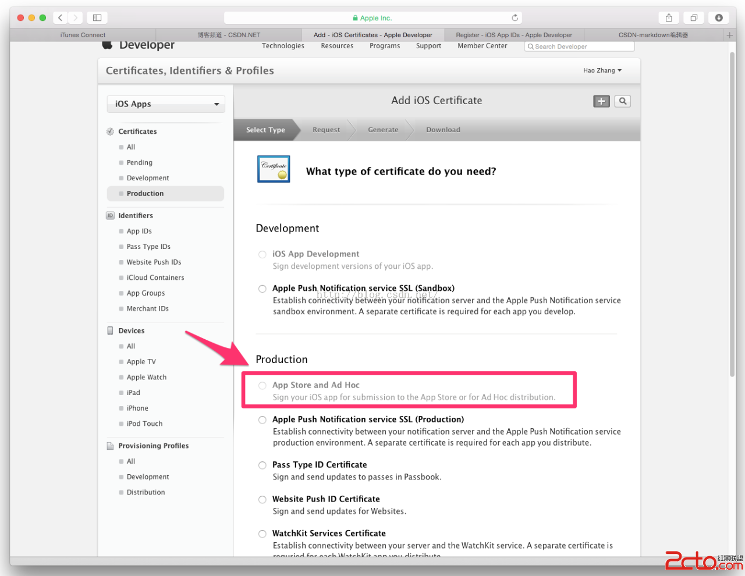Click the Download step

(443, 130)
